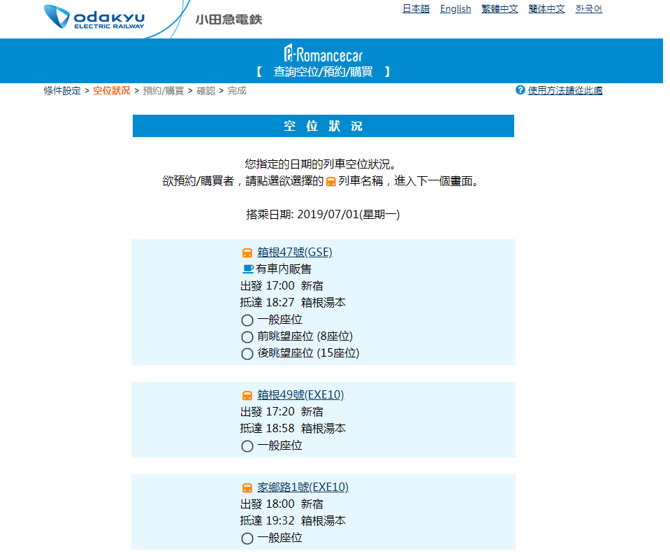This screenshot has height=556, width=670.
Task: Click 確認 breadcrumb step
Action: 205,91
